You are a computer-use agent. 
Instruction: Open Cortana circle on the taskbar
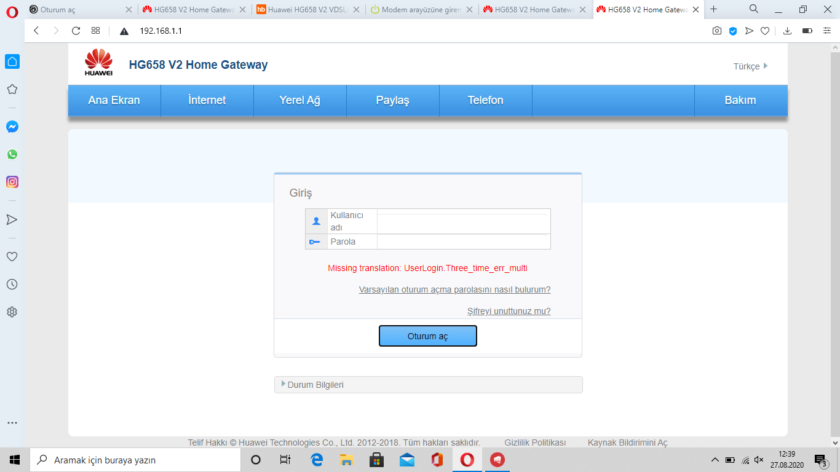(256, 460)
